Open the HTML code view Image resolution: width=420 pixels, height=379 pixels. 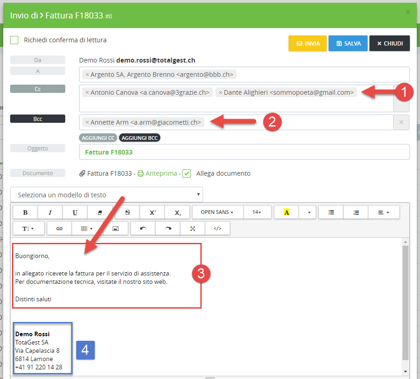click(x=217, y=229)
